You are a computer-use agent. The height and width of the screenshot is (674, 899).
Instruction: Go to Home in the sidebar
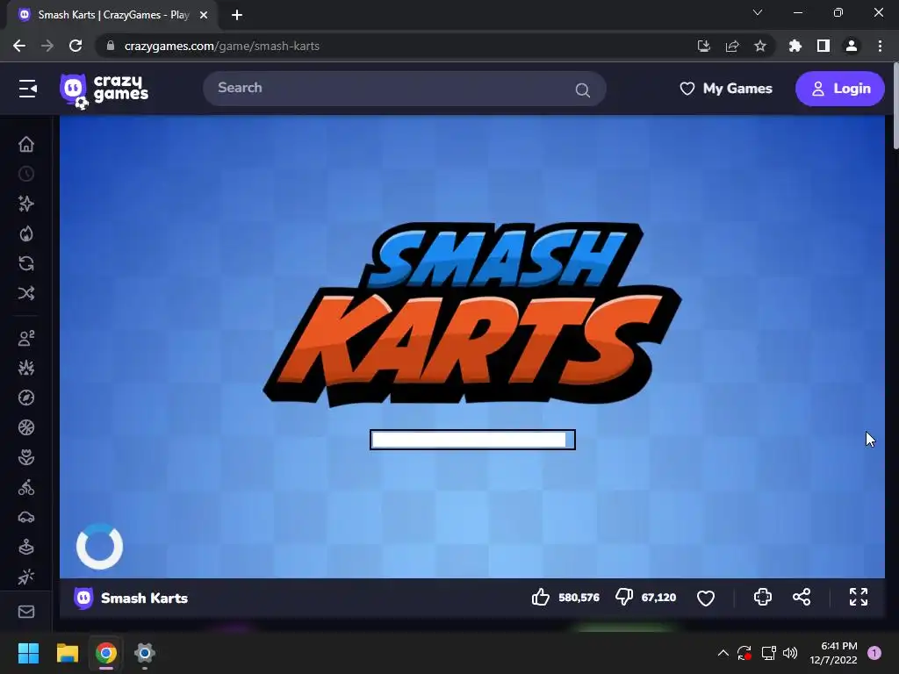click(x=26, y=144)
